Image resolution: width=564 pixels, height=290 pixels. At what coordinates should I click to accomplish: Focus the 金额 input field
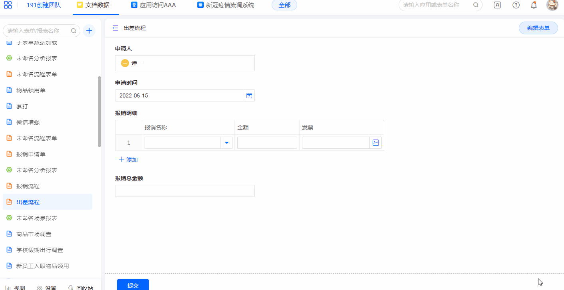tap(267, 143)
